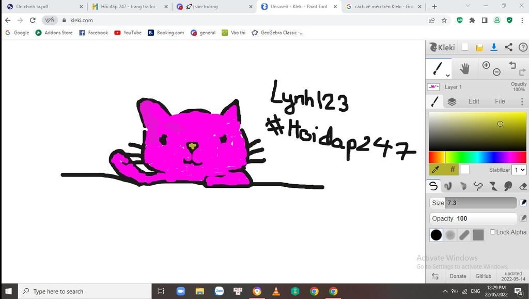The height and width of the screenshot is (299, 529).
Task: Switch to the 'sân-trường' browser tab
Action: 214,6
